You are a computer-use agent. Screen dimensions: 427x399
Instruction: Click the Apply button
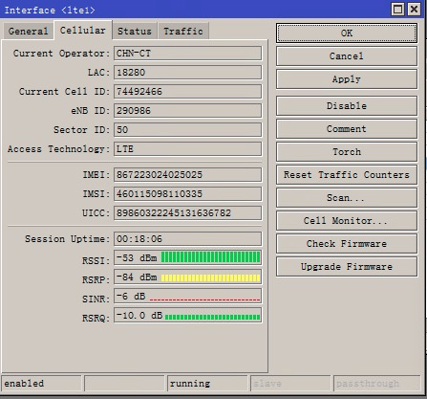(347, 79)
